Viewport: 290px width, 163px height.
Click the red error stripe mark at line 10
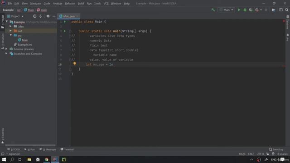[x=284, y=66]
